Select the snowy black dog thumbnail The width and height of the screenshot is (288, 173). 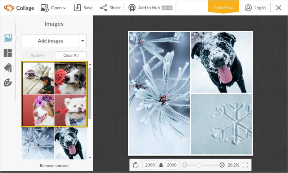point(71,143)
